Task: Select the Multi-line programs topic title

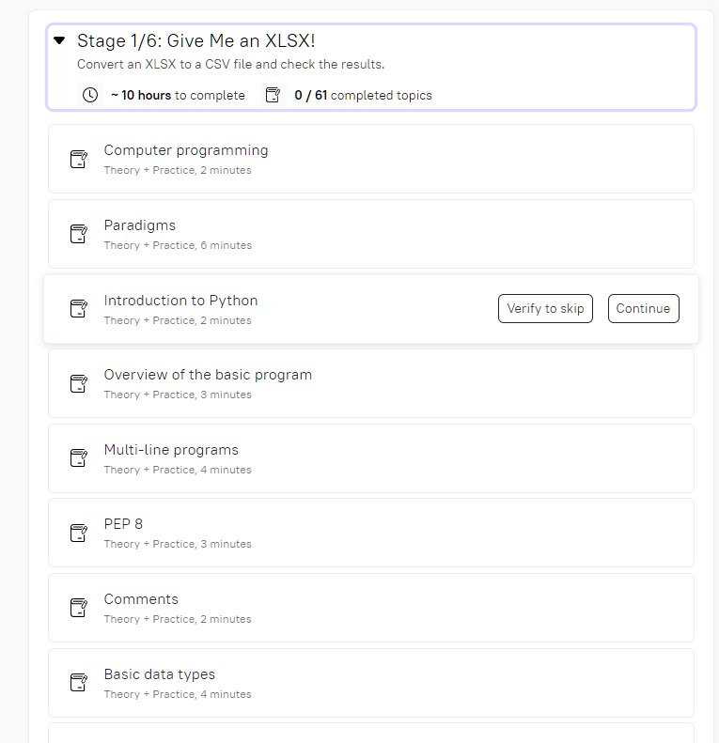Action: coord(171,450)
